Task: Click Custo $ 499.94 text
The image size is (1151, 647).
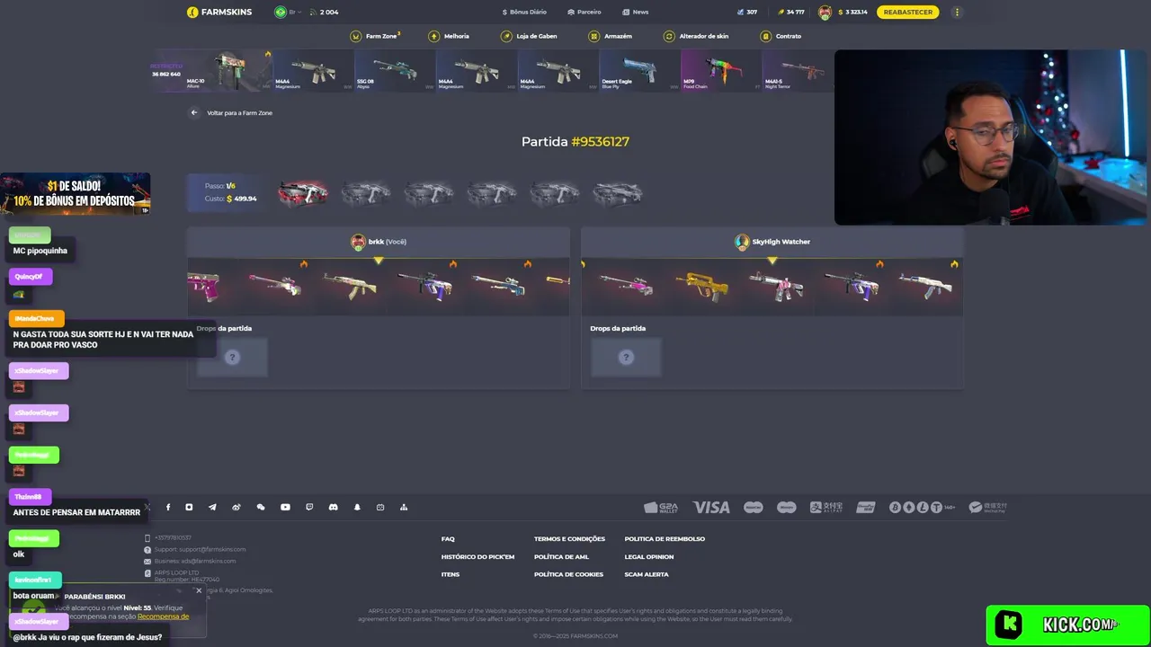Action: click(230, 199)
